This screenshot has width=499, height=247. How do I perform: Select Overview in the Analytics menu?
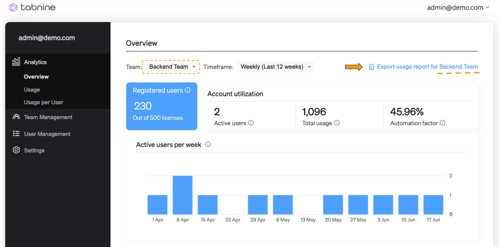tap(36, 77)
